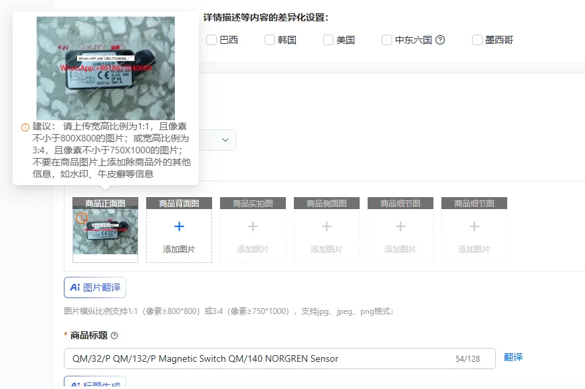Screen dimensions: 585x389
Task: Click plus icon in 商品侧面图 slot
Action: [327, 226]
